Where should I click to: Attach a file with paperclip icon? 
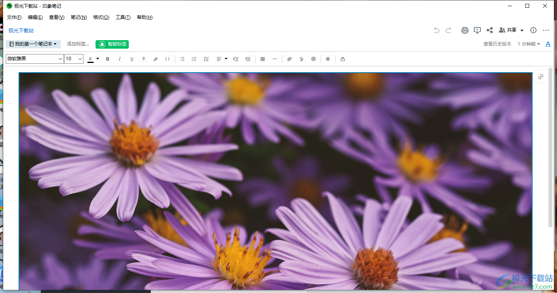289,59
